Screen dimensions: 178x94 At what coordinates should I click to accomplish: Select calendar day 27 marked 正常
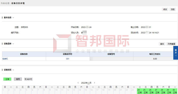point(157,91)
